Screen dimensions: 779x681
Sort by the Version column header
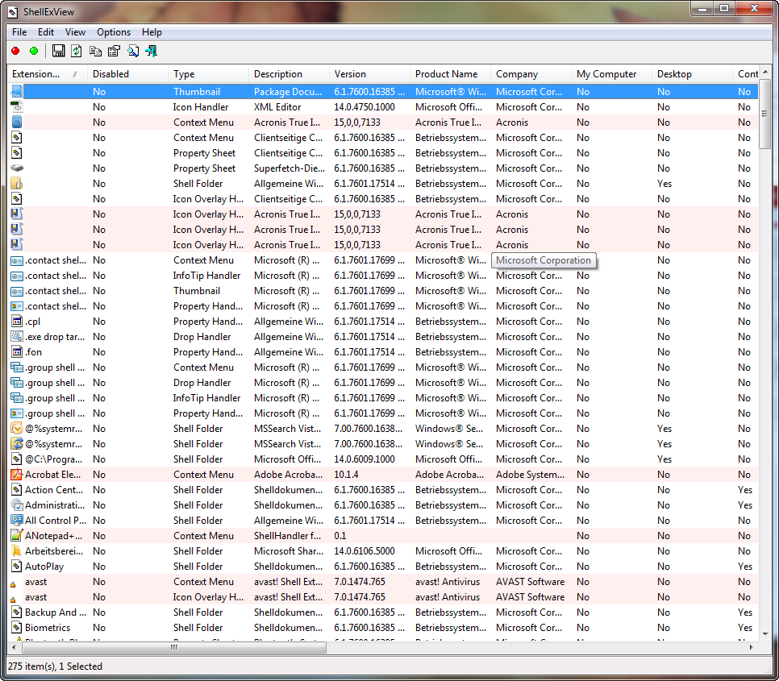point(369,74)
